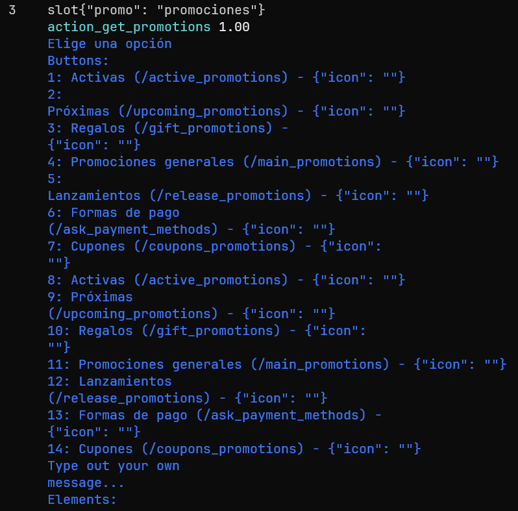Click the confidence value 1.00
The width and height of the screenshot is (518, 511).
[x=234, y=27]
